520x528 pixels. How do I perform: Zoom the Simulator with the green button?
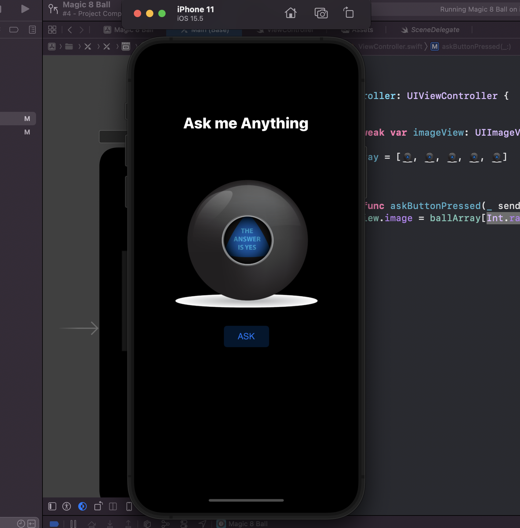[x=162, y=13]
